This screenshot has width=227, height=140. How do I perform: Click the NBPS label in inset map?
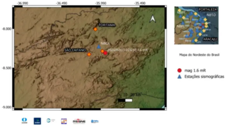pos(181,13)
